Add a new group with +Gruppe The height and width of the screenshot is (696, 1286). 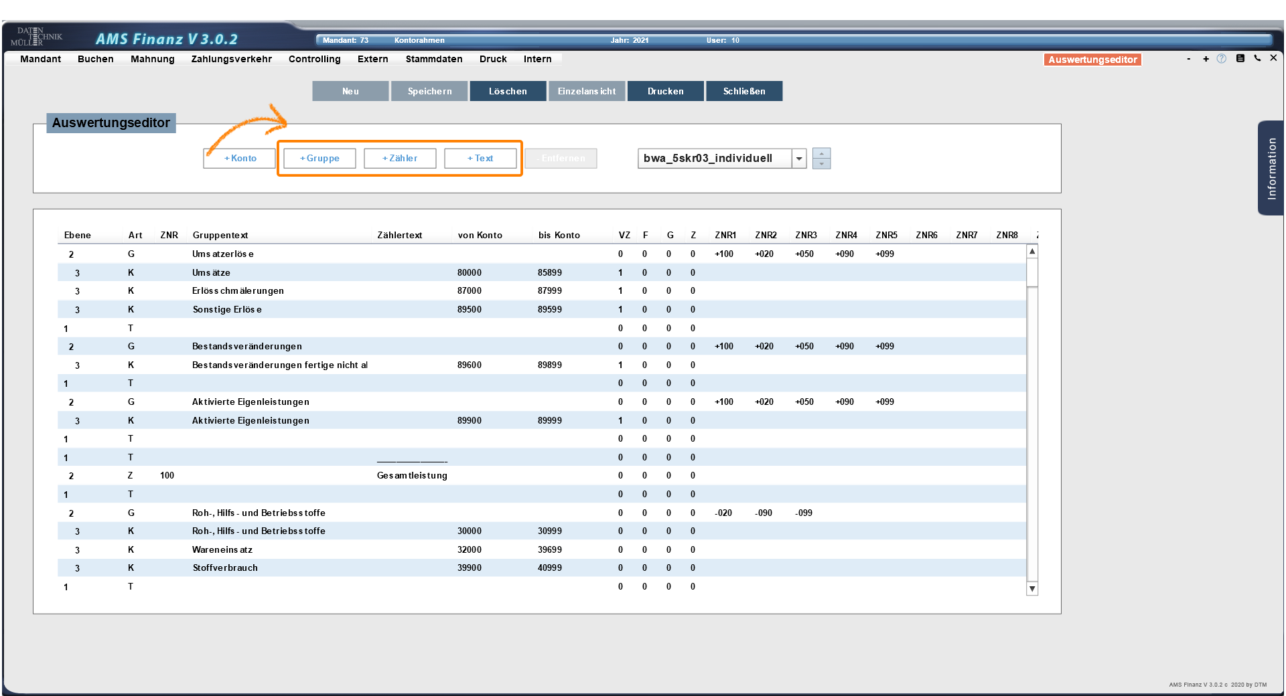tap(319, 159)
